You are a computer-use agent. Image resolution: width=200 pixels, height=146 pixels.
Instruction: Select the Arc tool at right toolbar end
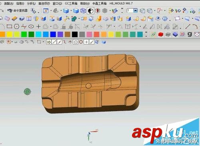pos(195,26)
